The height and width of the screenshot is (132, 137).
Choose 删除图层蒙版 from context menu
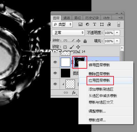[106, 74]
